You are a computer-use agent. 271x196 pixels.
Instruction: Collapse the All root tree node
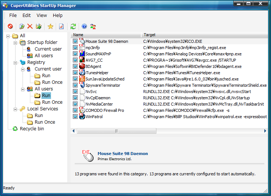click(x=8, y=36)
